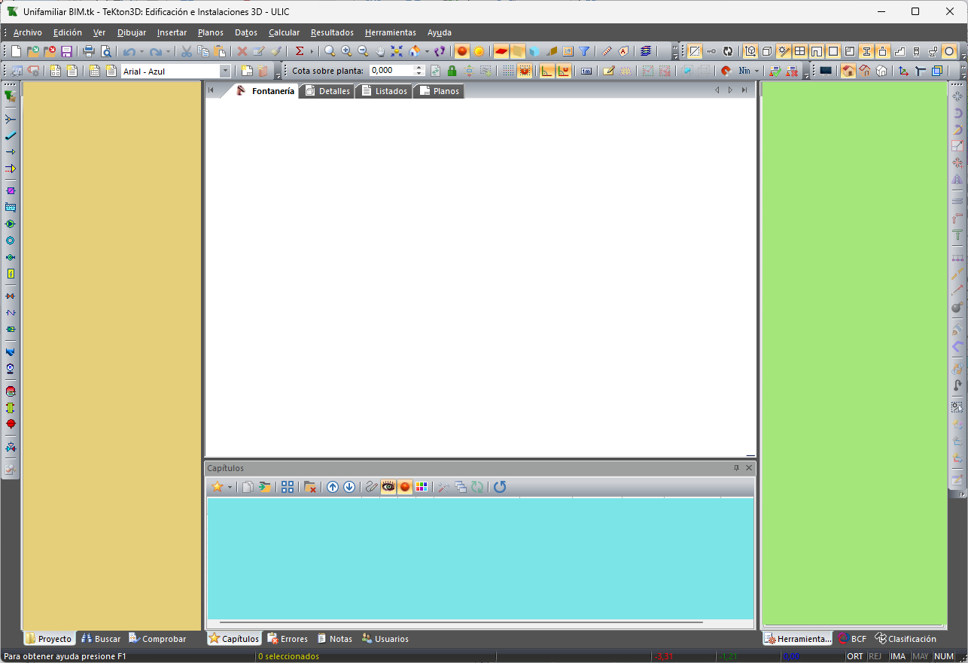
Task: Click the save floppy disk icon
Action: point(66,51)
